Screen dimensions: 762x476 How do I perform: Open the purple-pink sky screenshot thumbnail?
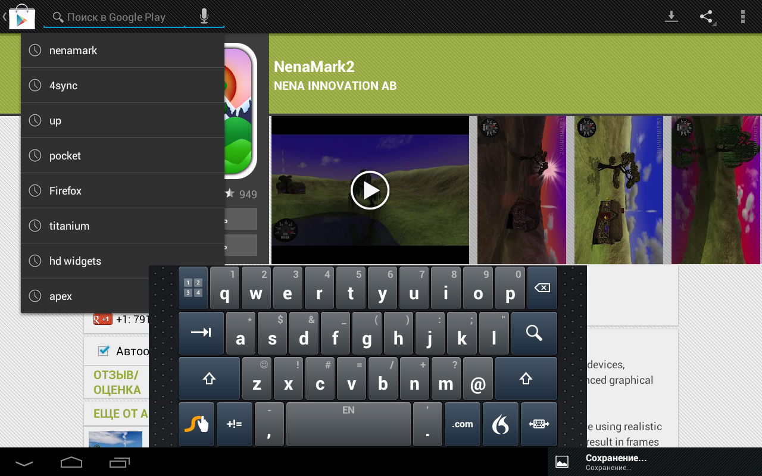[716, 190]
